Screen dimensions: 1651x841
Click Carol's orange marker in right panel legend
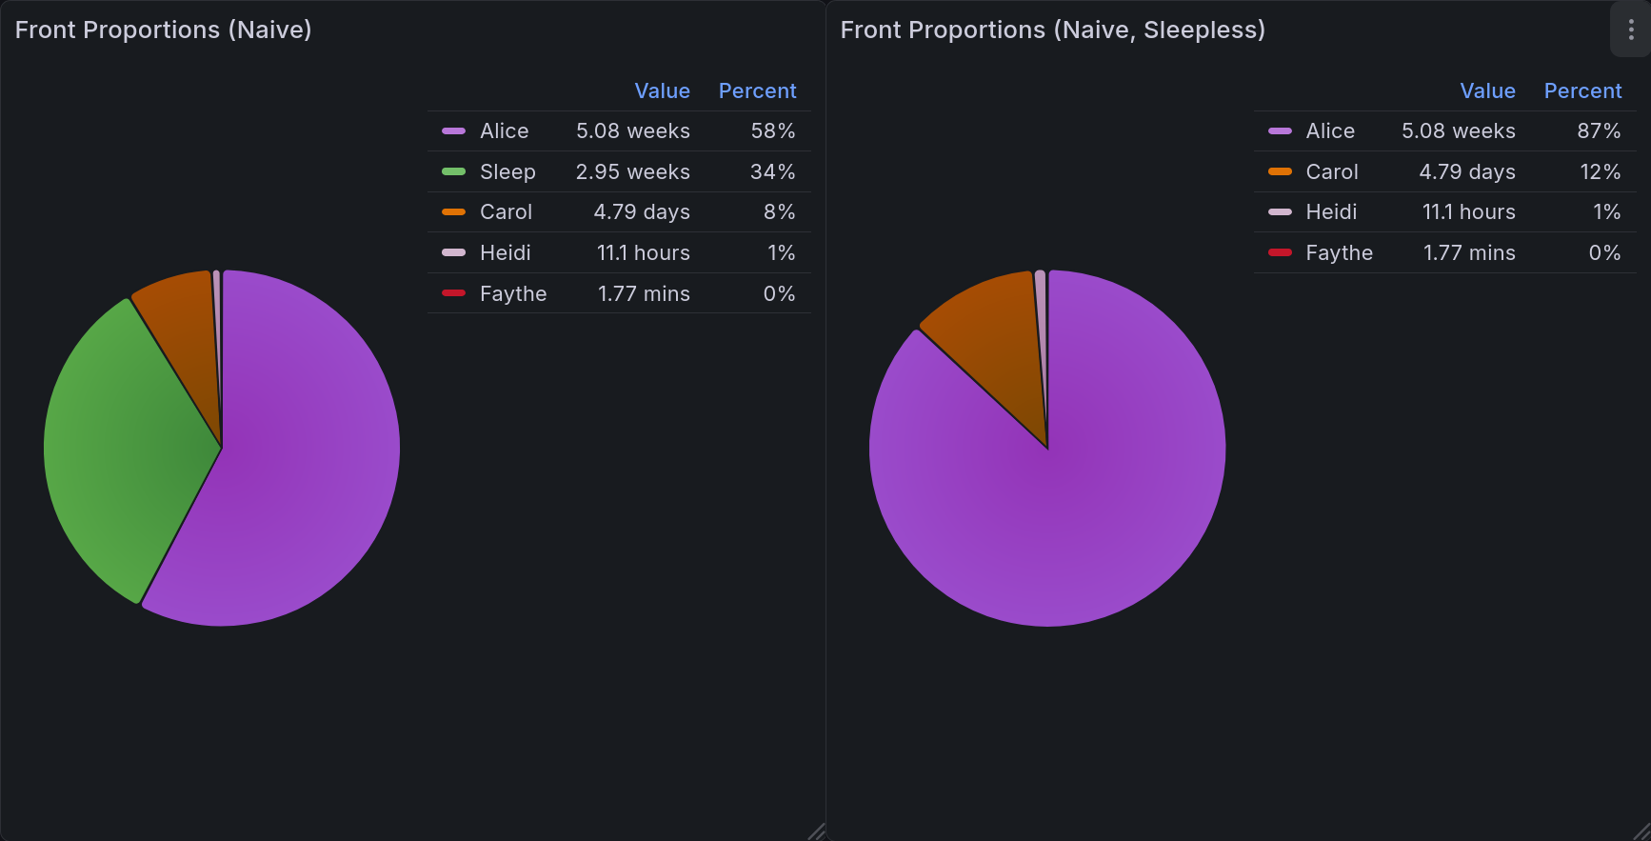coord(1278,171)
